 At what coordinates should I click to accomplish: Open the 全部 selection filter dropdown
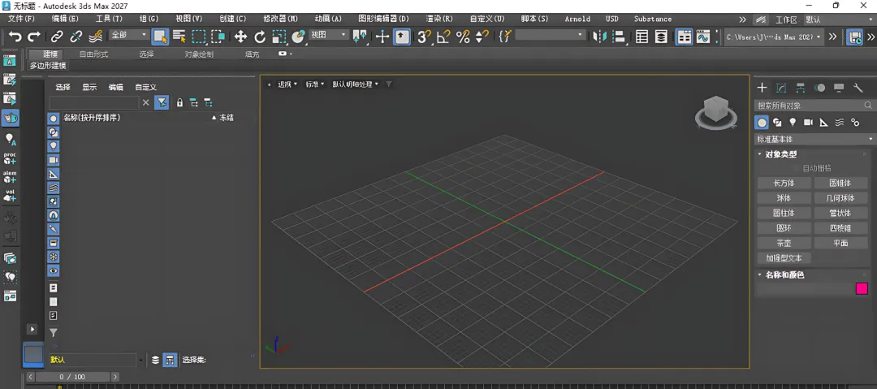128,36
